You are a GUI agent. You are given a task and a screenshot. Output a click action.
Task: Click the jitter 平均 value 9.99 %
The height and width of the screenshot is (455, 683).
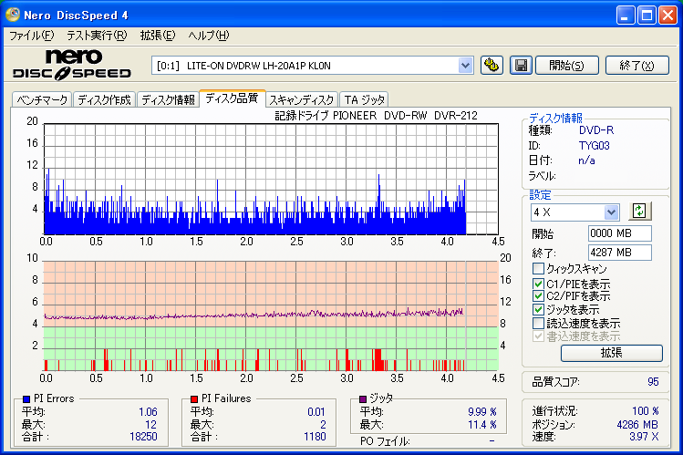pos(482,411)
